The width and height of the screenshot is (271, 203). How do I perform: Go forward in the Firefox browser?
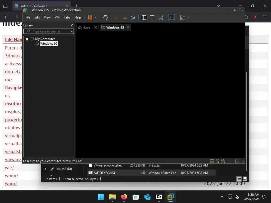(x=16, y=17)
